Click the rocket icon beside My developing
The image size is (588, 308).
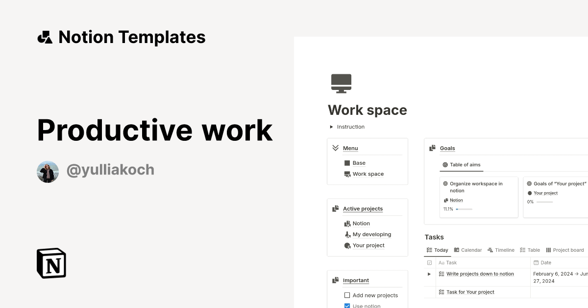[347, 234]
